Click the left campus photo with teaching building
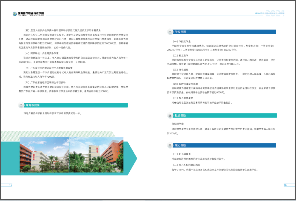The height and width of the screenshot is (201, 296). point(44,155)
